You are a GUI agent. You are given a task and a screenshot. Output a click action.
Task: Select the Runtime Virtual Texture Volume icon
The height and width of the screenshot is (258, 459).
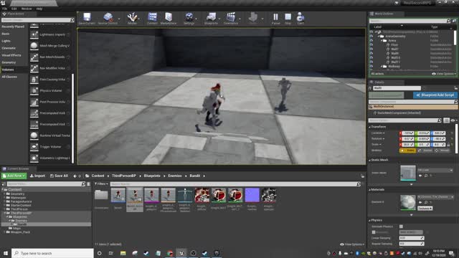pos(34,135)
